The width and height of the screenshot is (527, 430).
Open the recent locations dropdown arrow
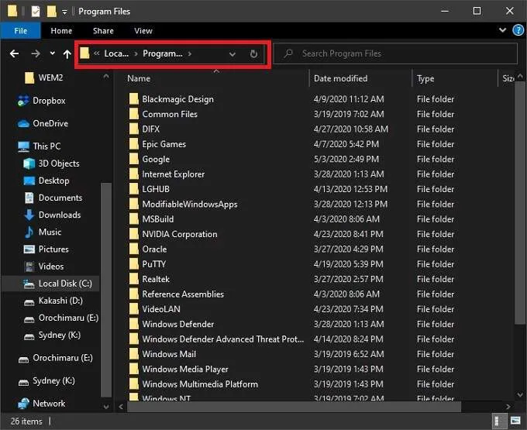[52, 53]
